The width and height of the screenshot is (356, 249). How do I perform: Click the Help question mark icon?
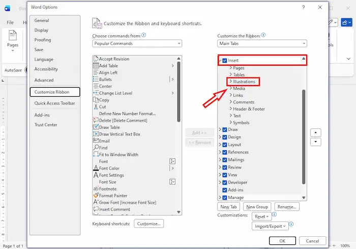(x=303, y=7)
